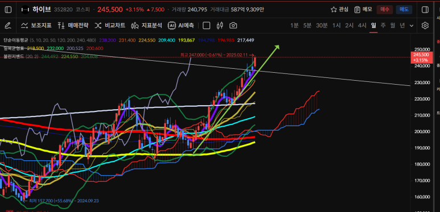Click the blue 매도 sell button

point(404,10)
